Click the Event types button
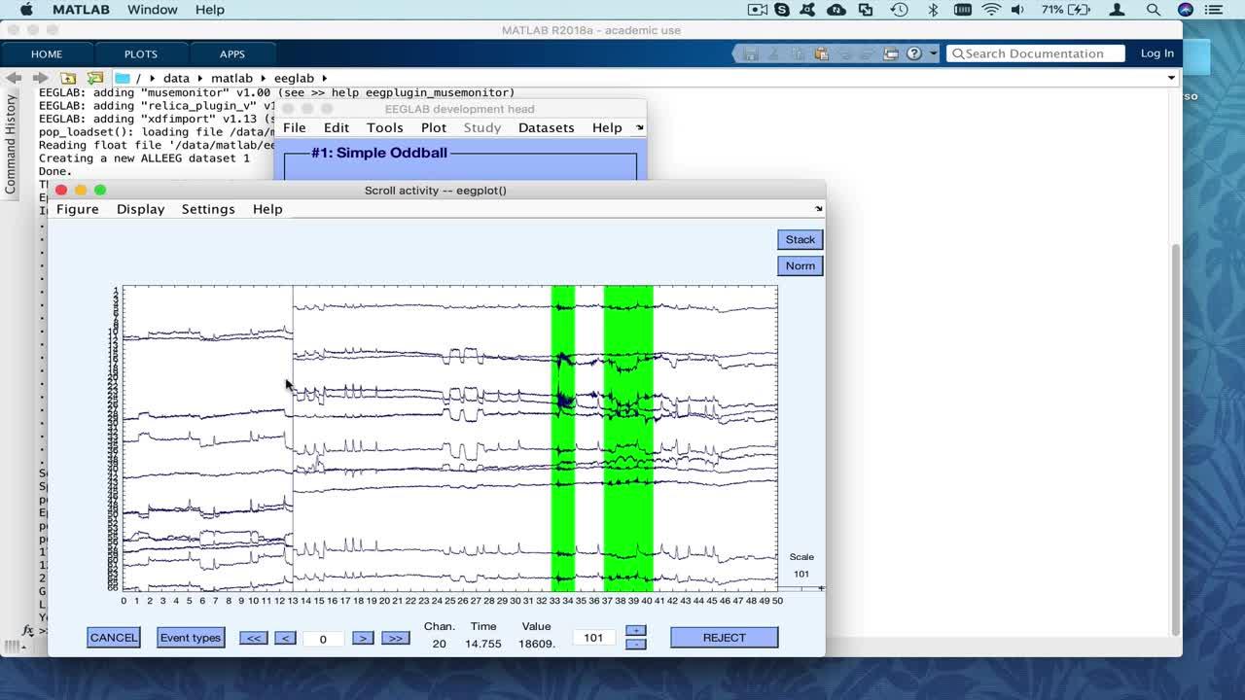 tap(191, 638)
